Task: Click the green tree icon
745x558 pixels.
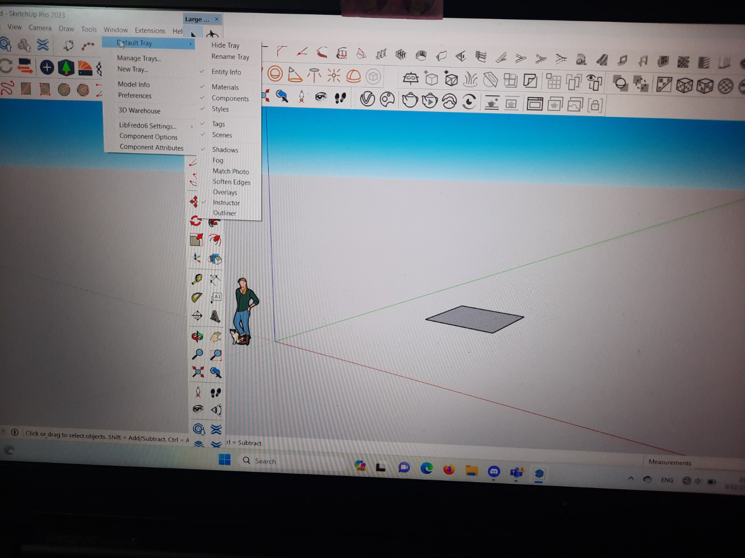Action: pyautogui.click(x=66, y=67)
